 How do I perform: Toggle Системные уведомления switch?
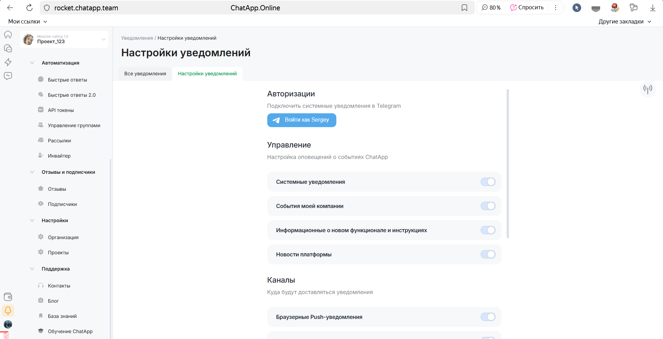tap(488, 182)
